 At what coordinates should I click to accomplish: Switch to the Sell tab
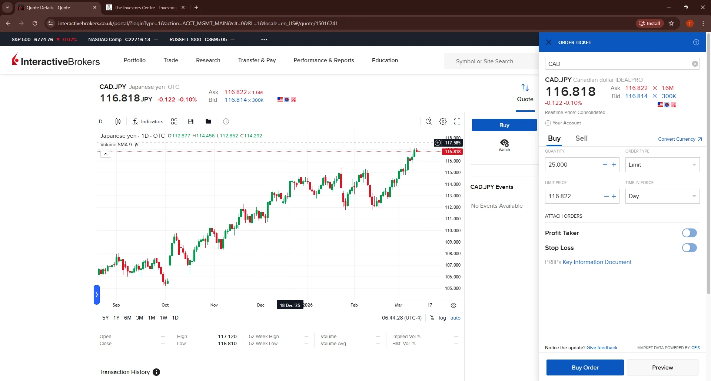coord(581,138)
